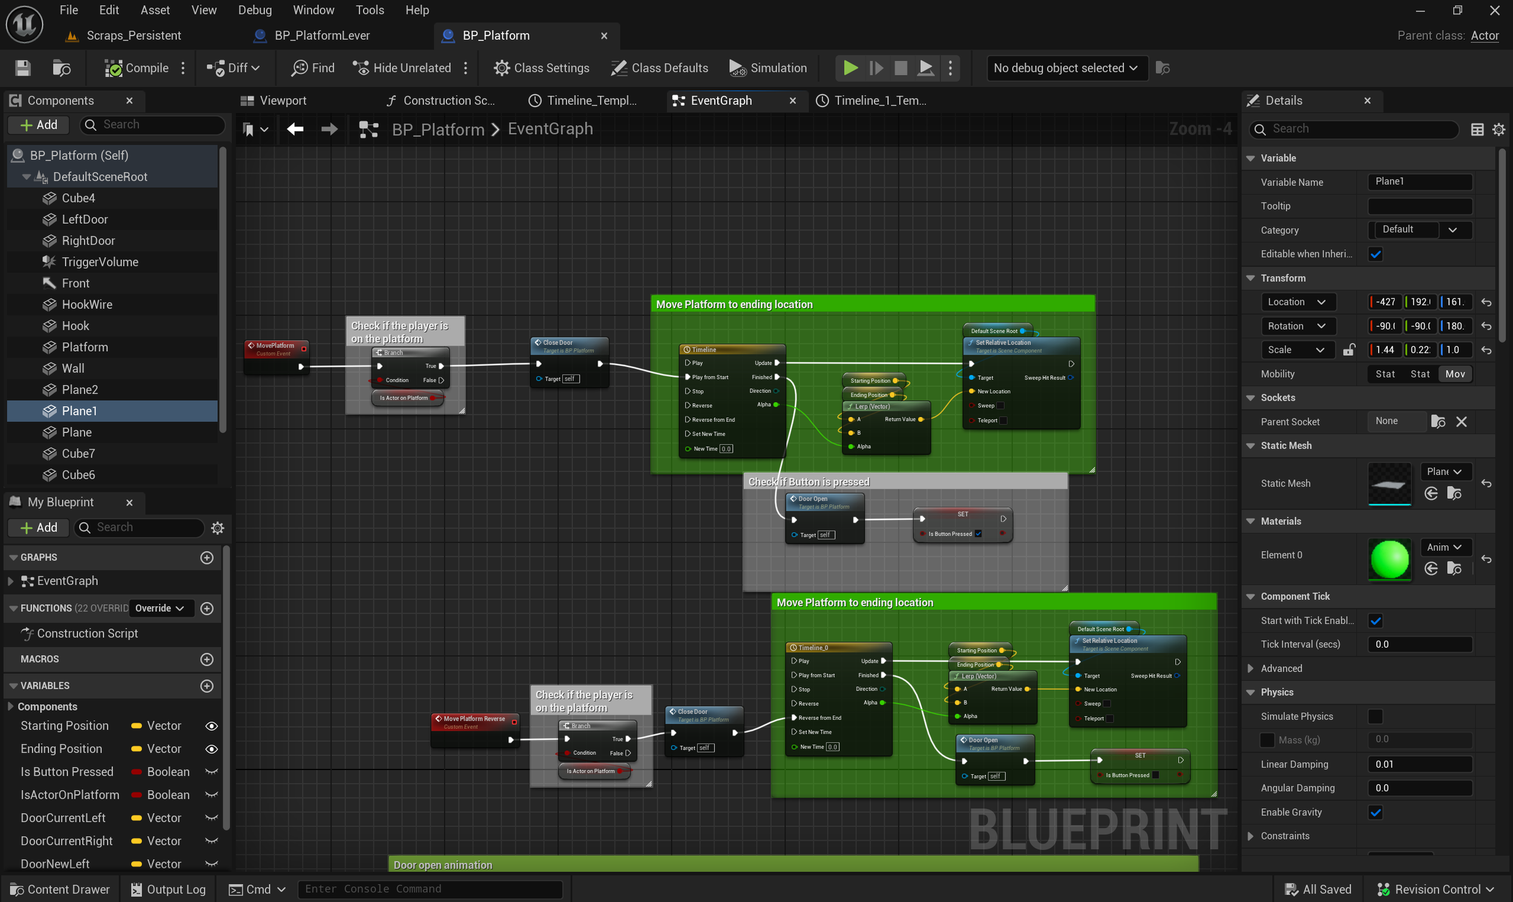
Task: Enable Simulate Physics checkbox
Action: click(1376, 716)
